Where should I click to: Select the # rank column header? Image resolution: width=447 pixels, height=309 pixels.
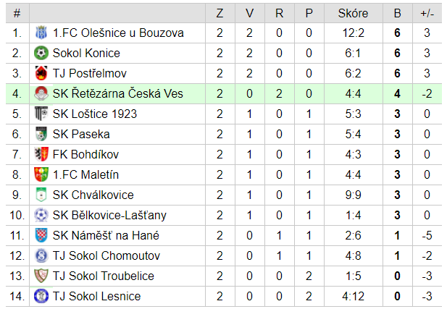click(17, 13)
